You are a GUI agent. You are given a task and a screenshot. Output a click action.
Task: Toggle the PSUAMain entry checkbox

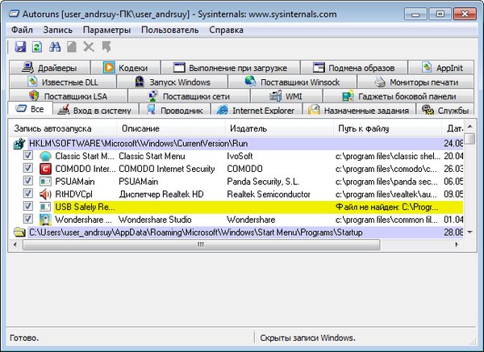28,182
